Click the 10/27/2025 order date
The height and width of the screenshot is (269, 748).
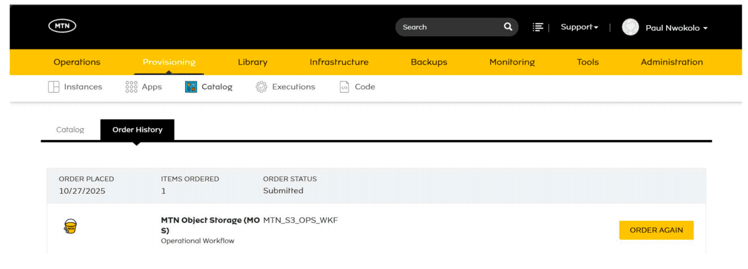tap(82, 191)
